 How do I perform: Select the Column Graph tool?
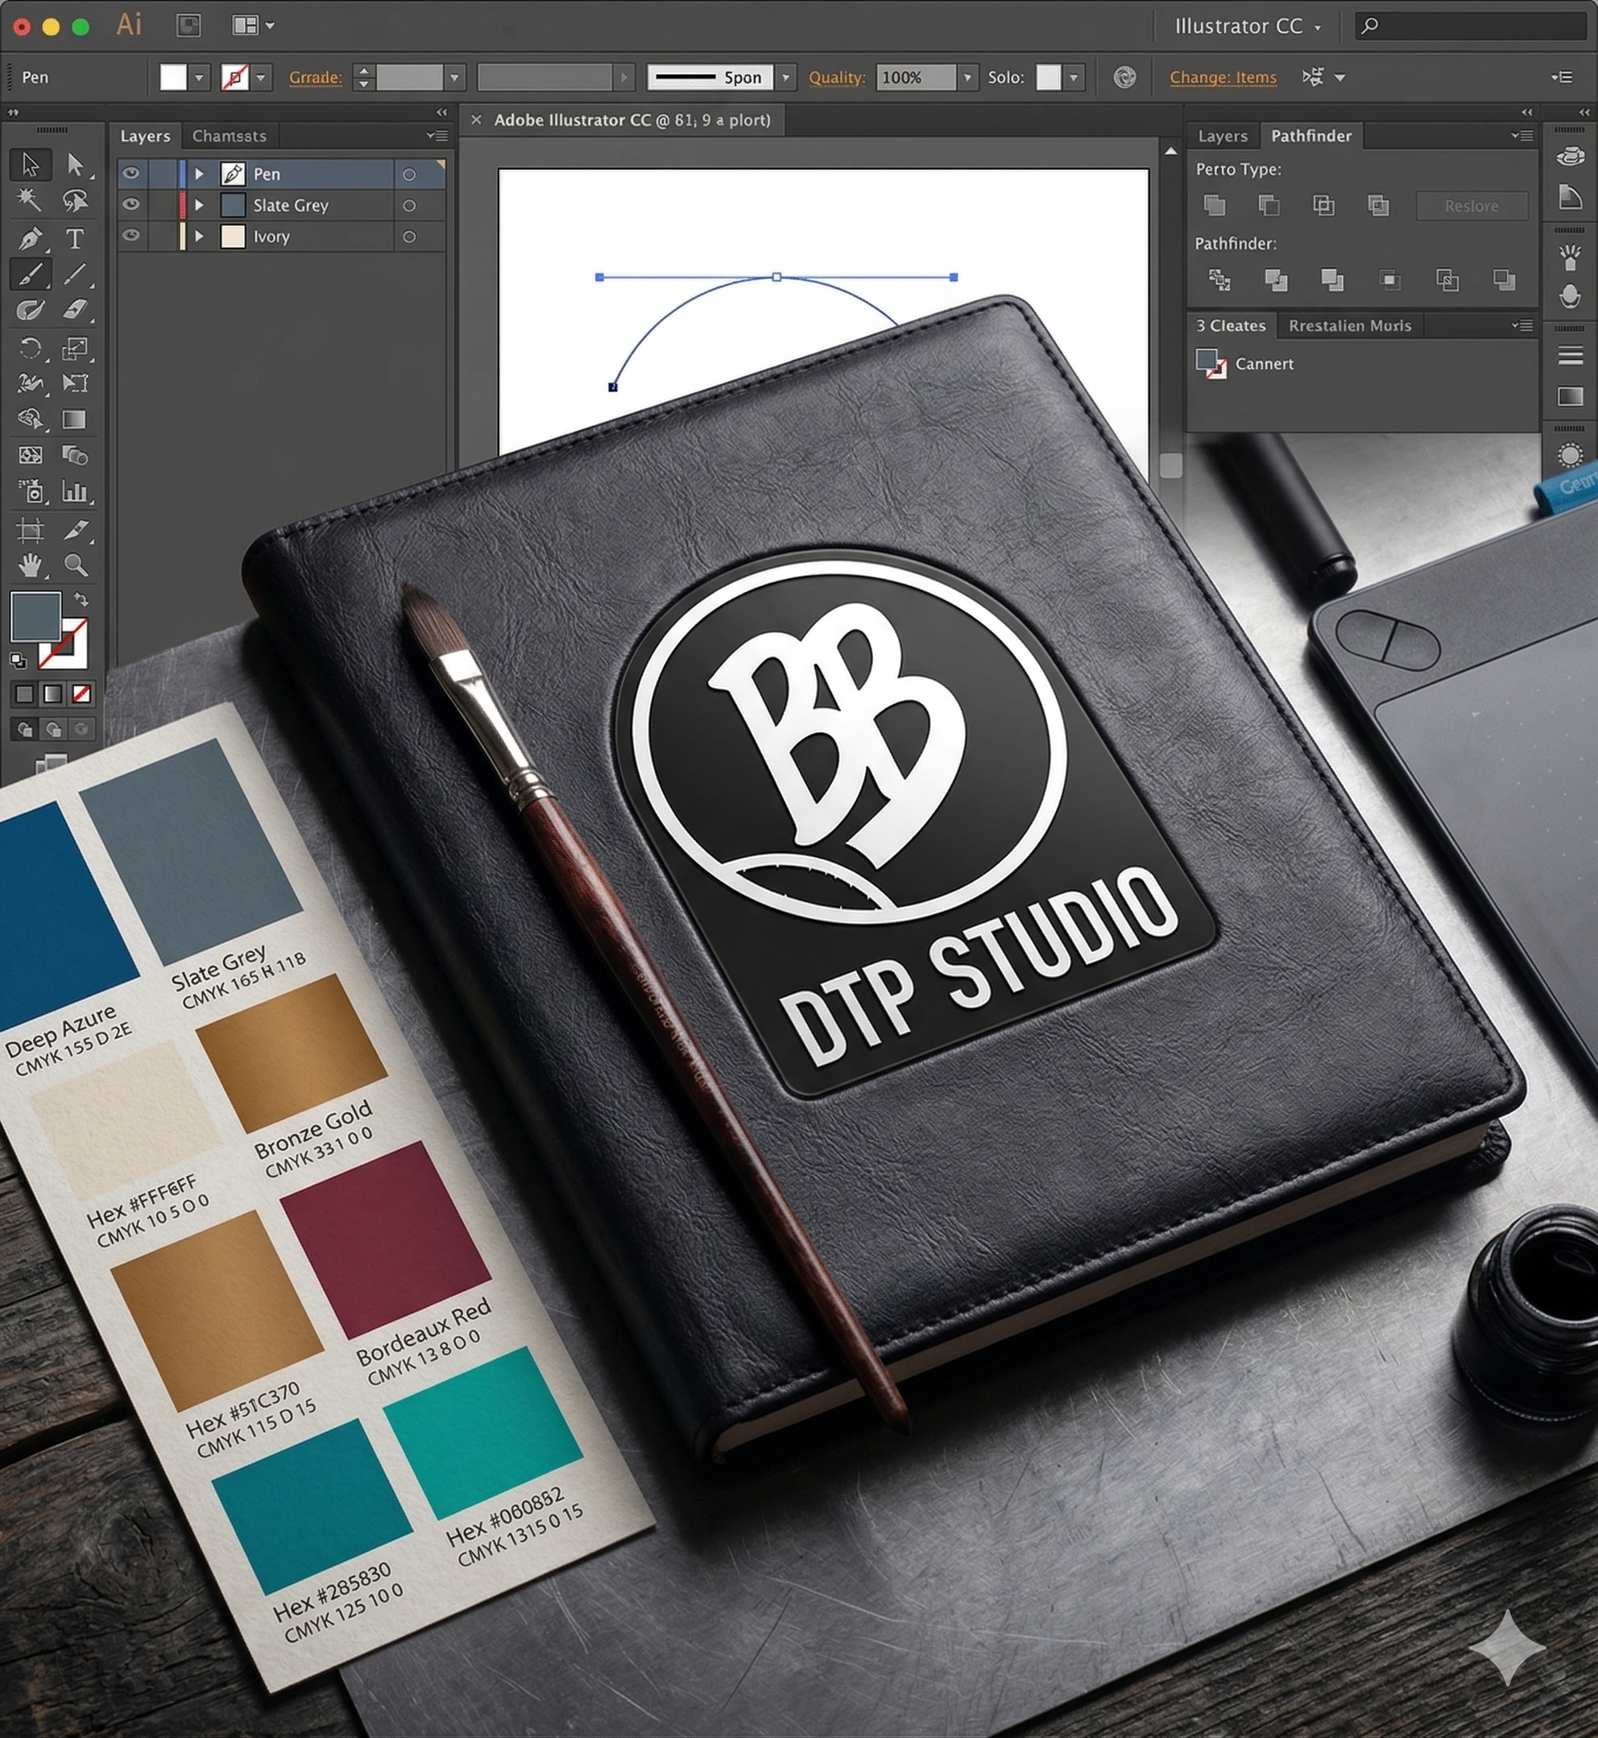click(75, 492)
